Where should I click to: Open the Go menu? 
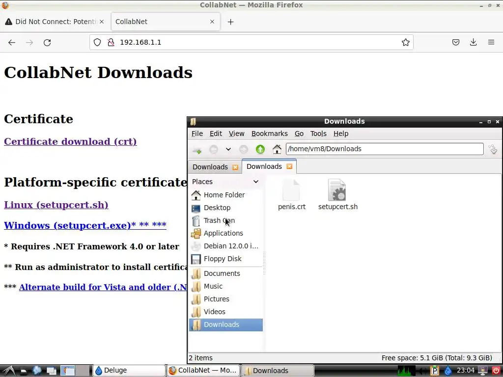point(299,134)
